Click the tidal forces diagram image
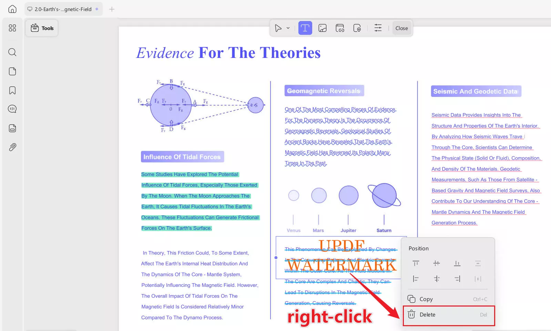This screenshot has height=331, width=551. 202,105
